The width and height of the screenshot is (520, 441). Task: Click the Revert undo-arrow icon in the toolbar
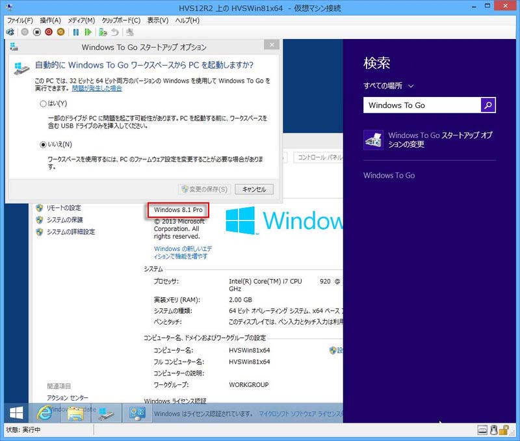pyautogui.click(x=115, y=32)
